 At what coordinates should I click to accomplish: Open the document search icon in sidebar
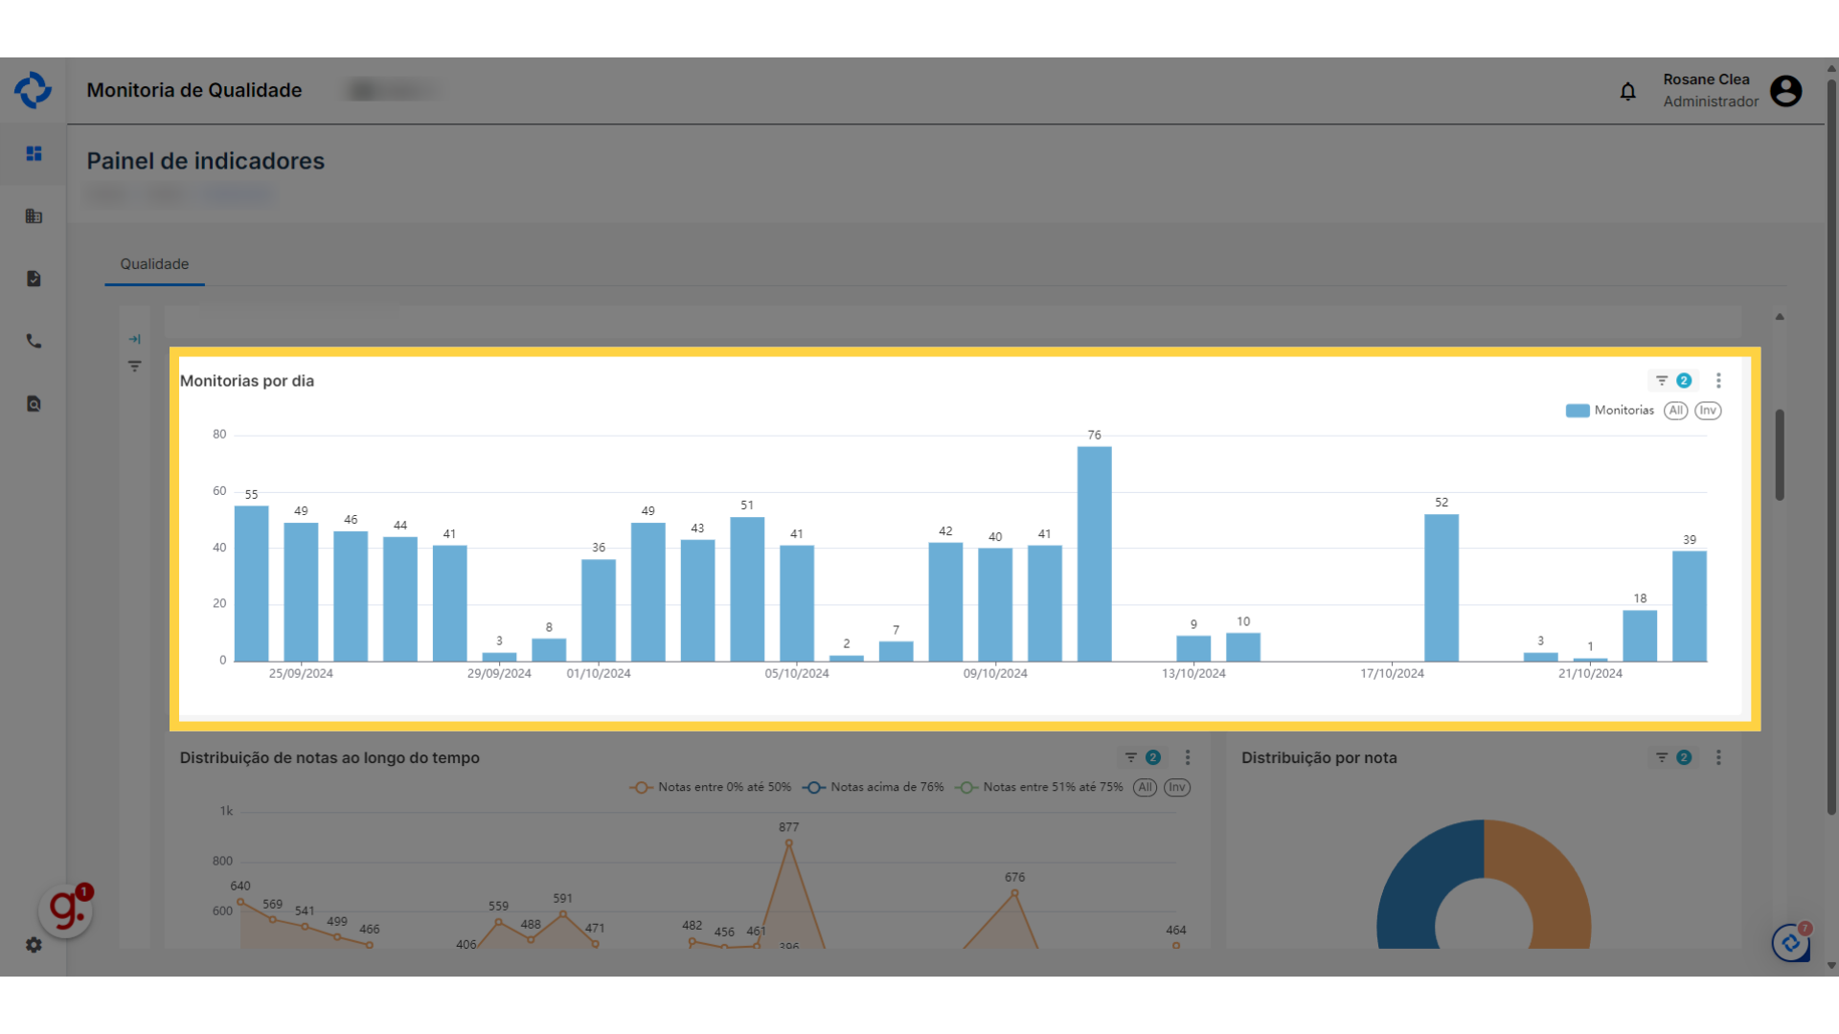tap(34, 404)
